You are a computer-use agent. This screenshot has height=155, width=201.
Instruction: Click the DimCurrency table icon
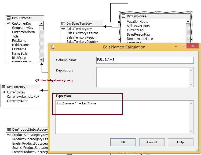tap(3, 87)
